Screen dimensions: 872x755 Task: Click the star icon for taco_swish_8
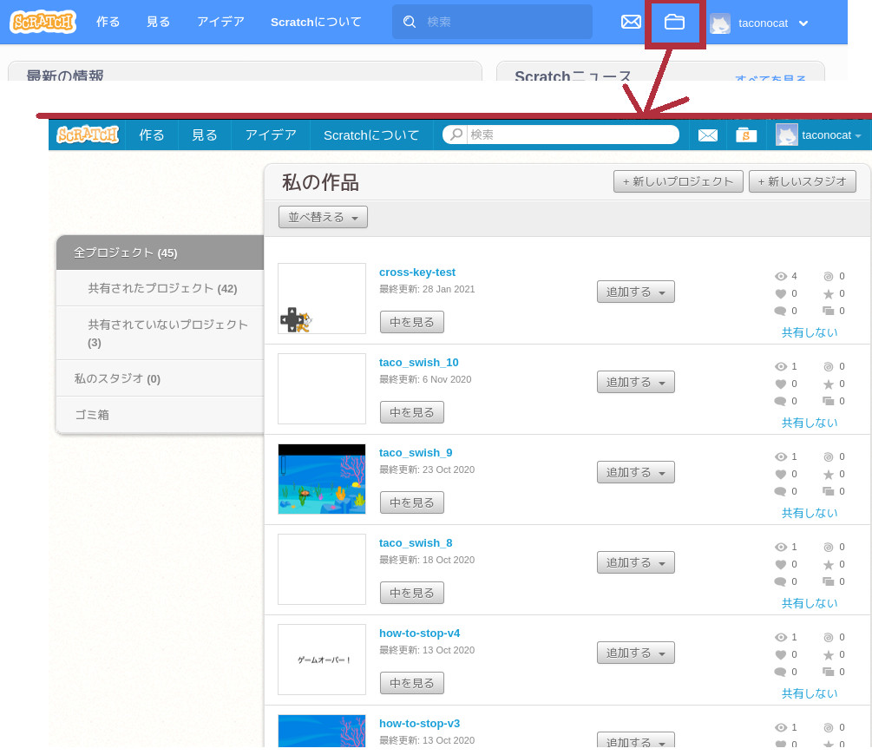(x=829, y=564)
